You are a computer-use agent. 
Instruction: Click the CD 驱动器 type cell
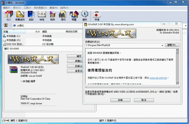pyautogui.click(x=48, y=44)
